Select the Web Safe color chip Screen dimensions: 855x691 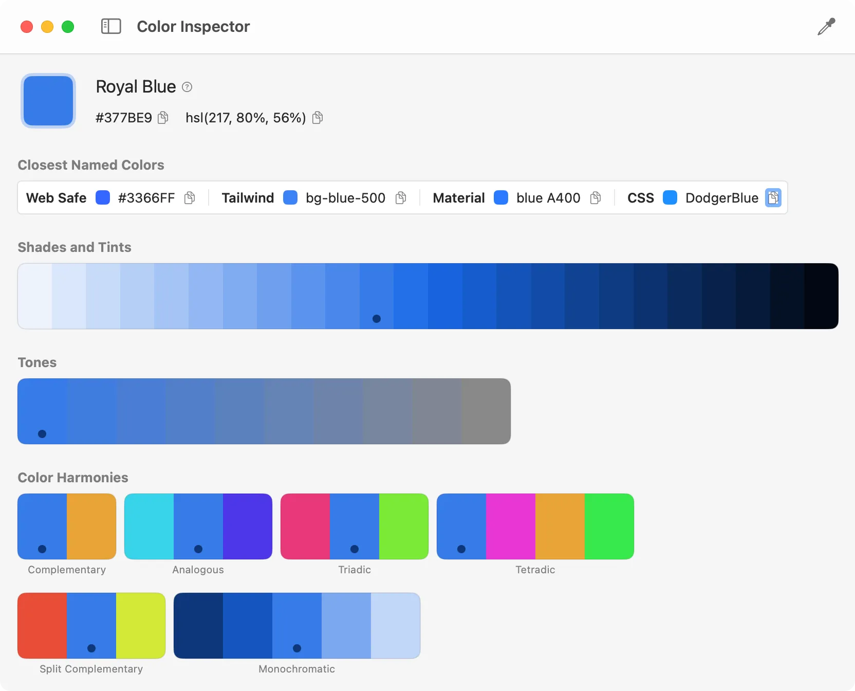point(103,197)
